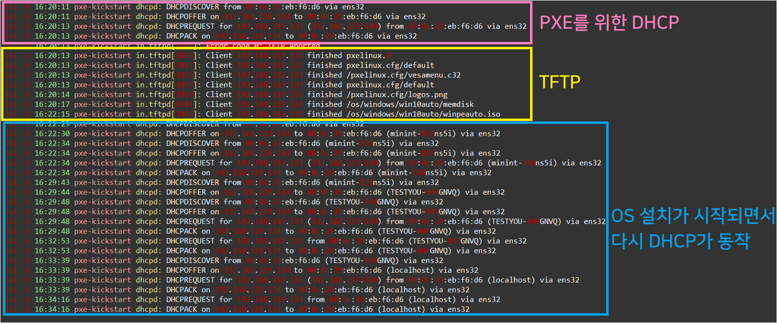Select the tftpd[3899] pxelinux.cfg/default line
The image size is (777, 323).
click(x=220, y=85)
